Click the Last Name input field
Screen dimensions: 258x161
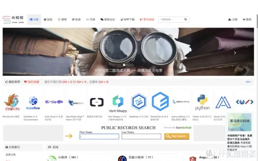click(x=141, y=137)
